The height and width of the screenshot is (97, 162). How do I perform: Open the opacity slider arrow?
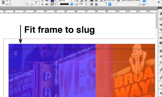(x=86, y=4)
